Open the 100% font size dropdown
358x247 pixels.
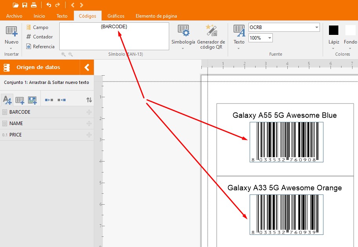point(270,38)
